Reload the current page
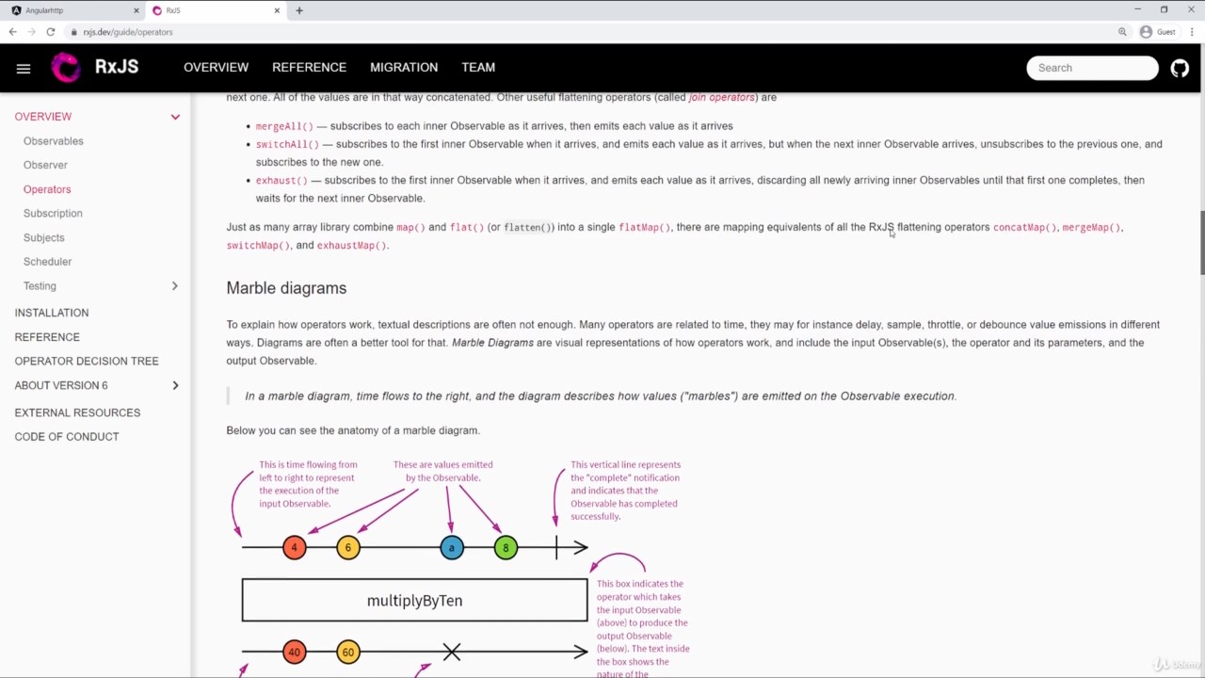 tap(51, 32)
